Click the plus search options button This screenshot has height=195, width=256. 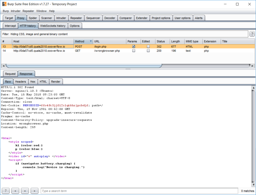click(x=25, y=191)
